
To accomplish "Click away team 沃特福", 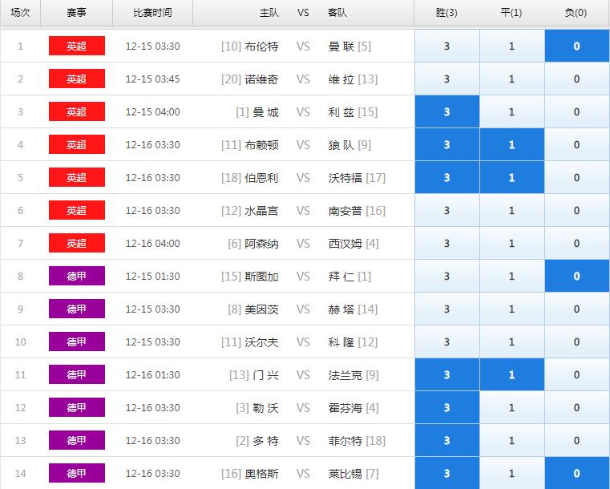I will [345, 178].
